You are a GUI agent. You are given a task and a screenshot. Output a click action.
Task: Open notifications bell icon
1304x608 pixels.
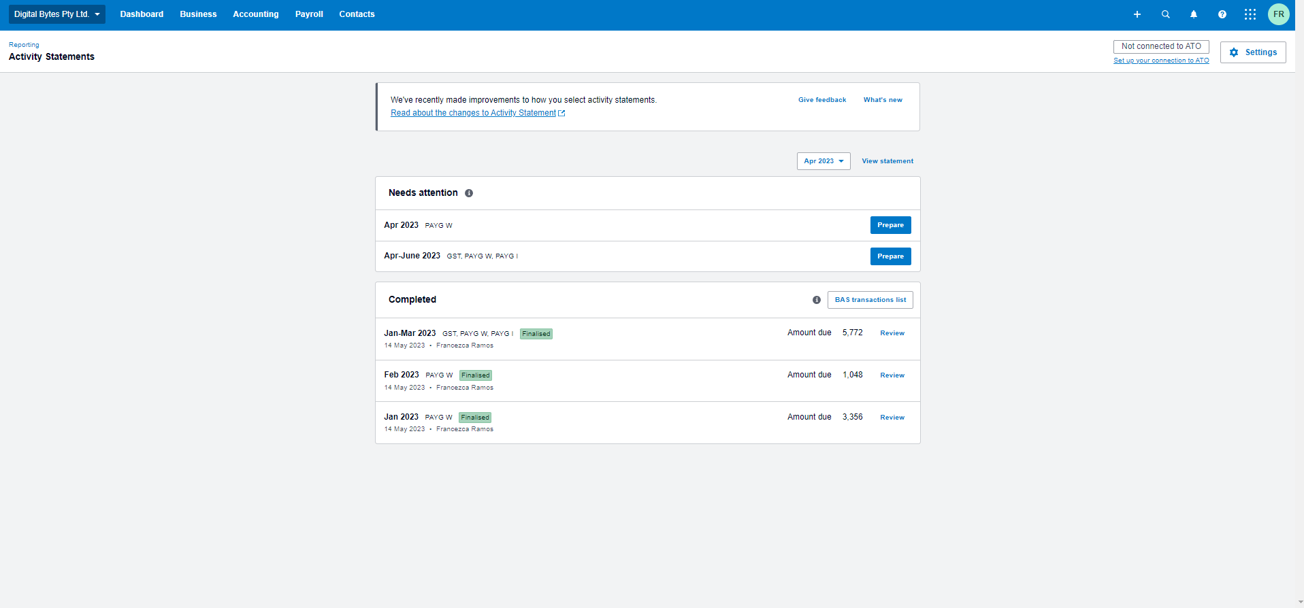1194,14
